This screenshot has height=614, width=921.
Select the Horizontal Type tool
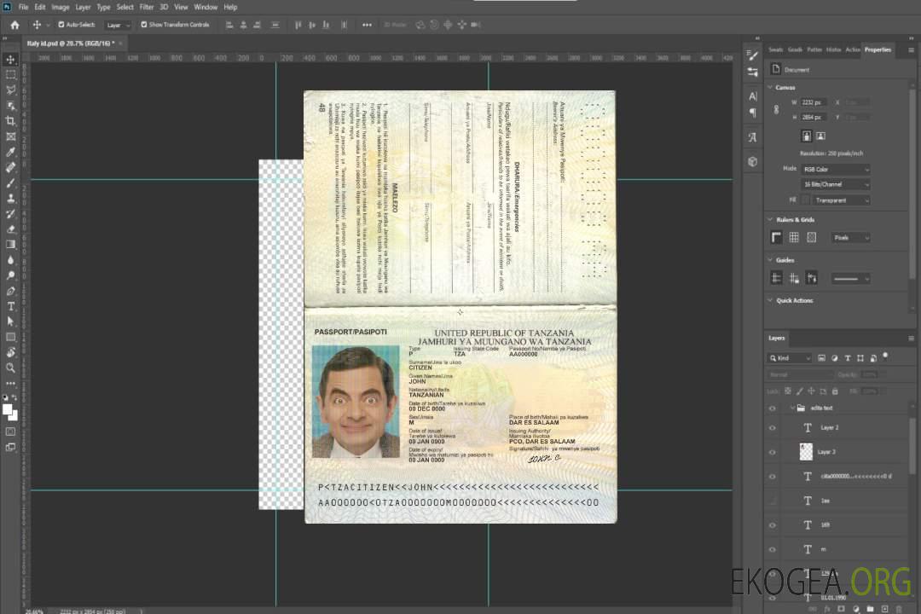click(x=10, y=306)
